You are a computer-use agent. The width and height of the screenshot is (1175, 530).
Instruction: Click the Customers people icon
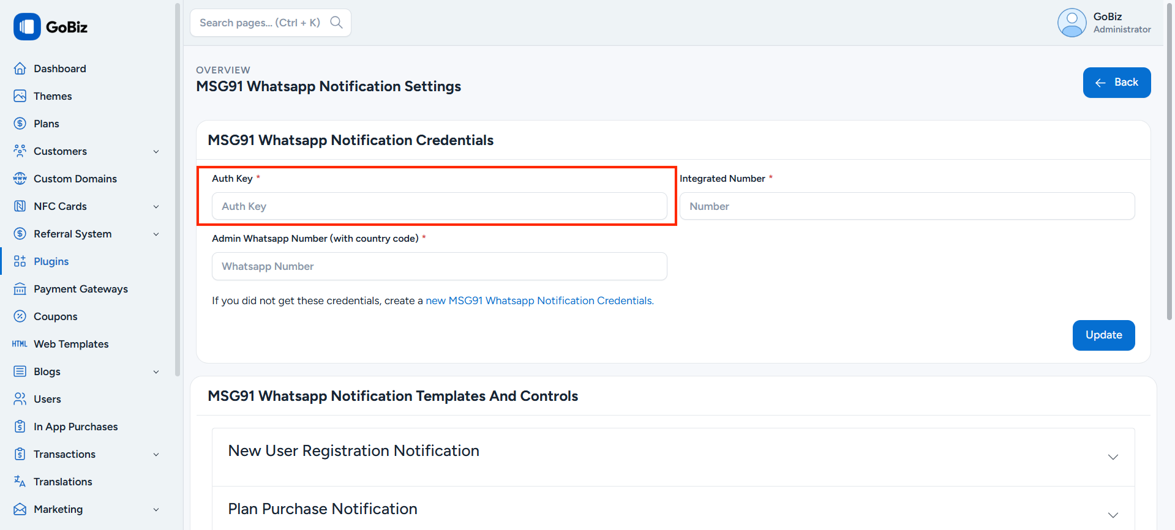(x=20, y=151)
